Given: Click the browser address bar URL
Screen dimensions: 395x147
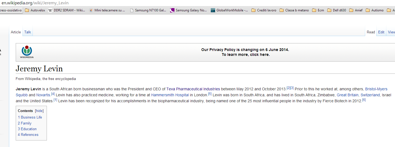Looking at the screenshot, I should click(x=35, y=3).
